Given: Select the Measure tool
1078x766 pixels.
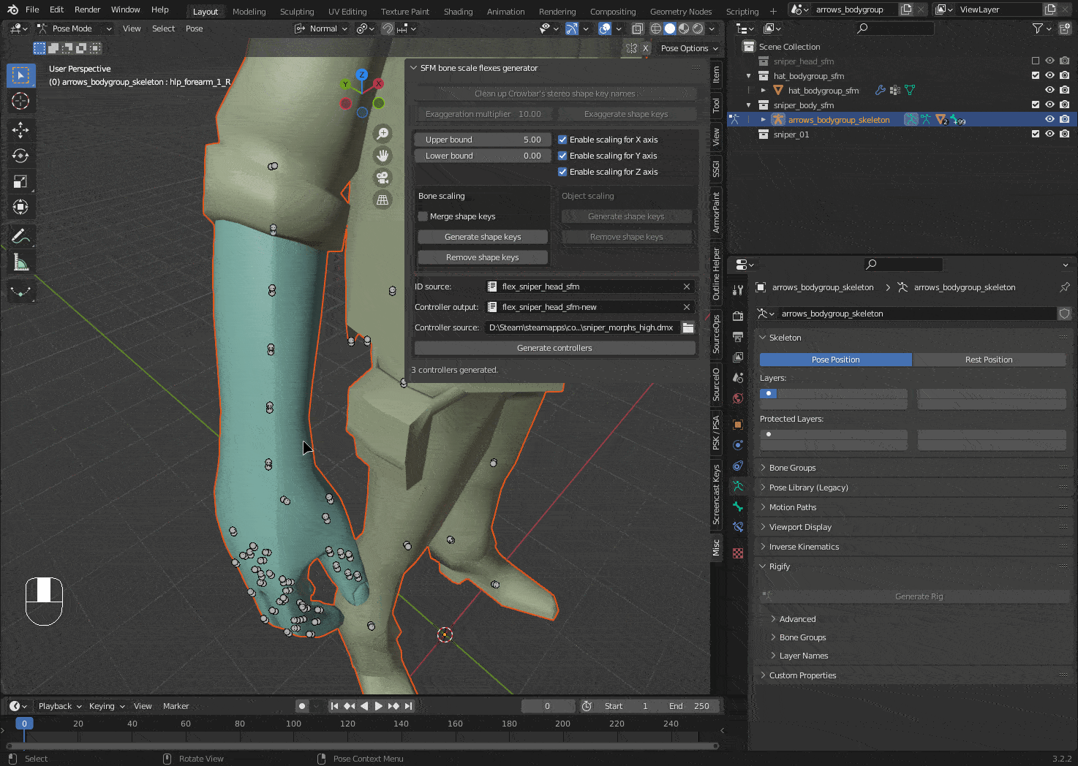Looking at the screenshot, I should pyautogui.click(x=20, y=262).
